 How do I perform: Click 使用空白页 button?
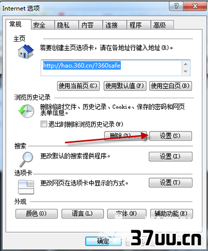(x=171, y=86)
